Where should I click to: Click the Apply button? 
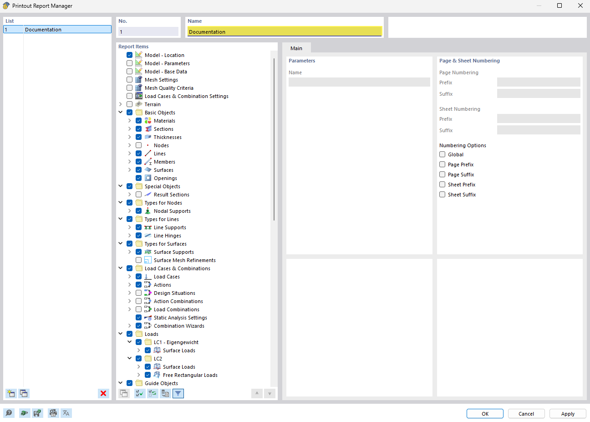568,414
